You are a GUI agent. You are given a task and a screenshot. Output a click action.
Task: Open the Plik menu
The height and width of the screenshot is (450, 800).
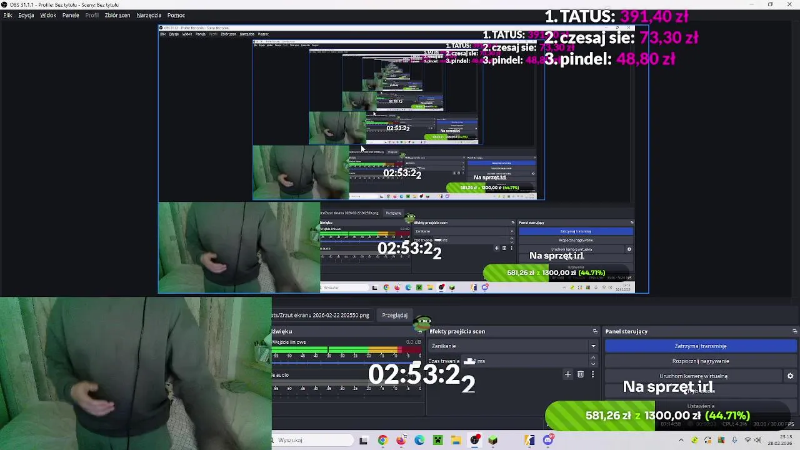pos(7,15)
